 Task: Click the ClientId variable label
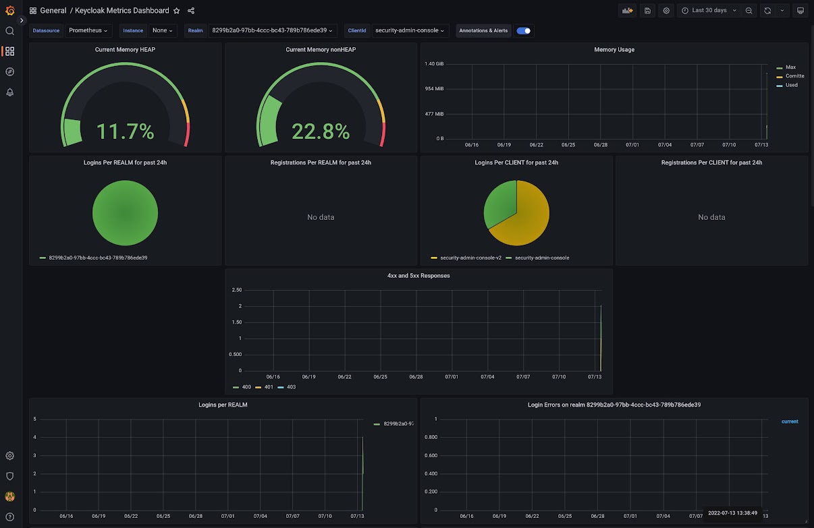click(357, 30)
